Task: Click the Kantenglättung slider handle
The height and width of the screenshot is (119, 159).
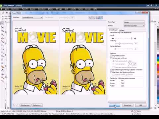Action: coord(115,49)
